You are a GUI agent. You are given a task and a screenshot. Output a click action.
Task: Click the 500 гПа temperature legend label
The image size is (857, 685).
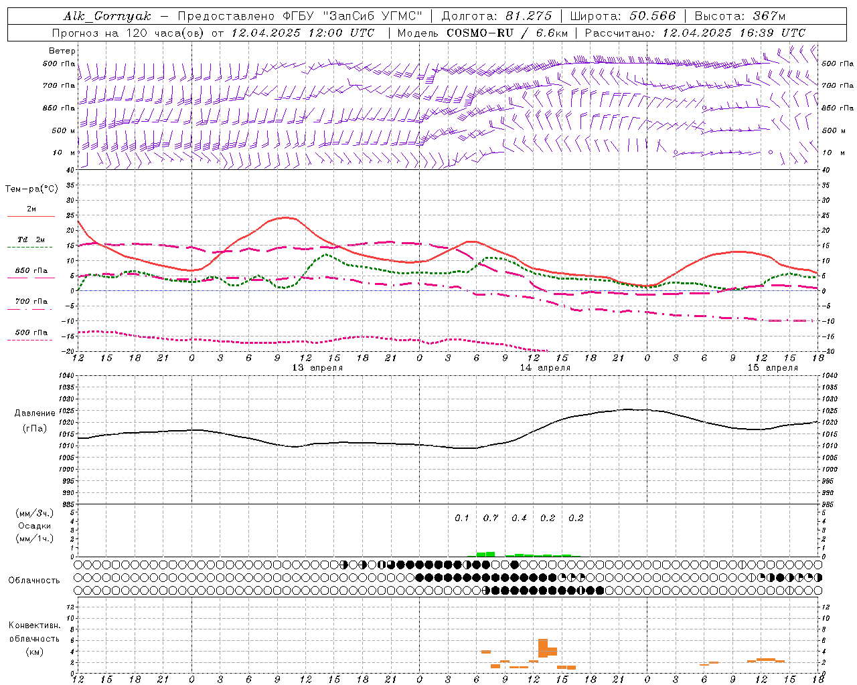click(x=31, y=332)
